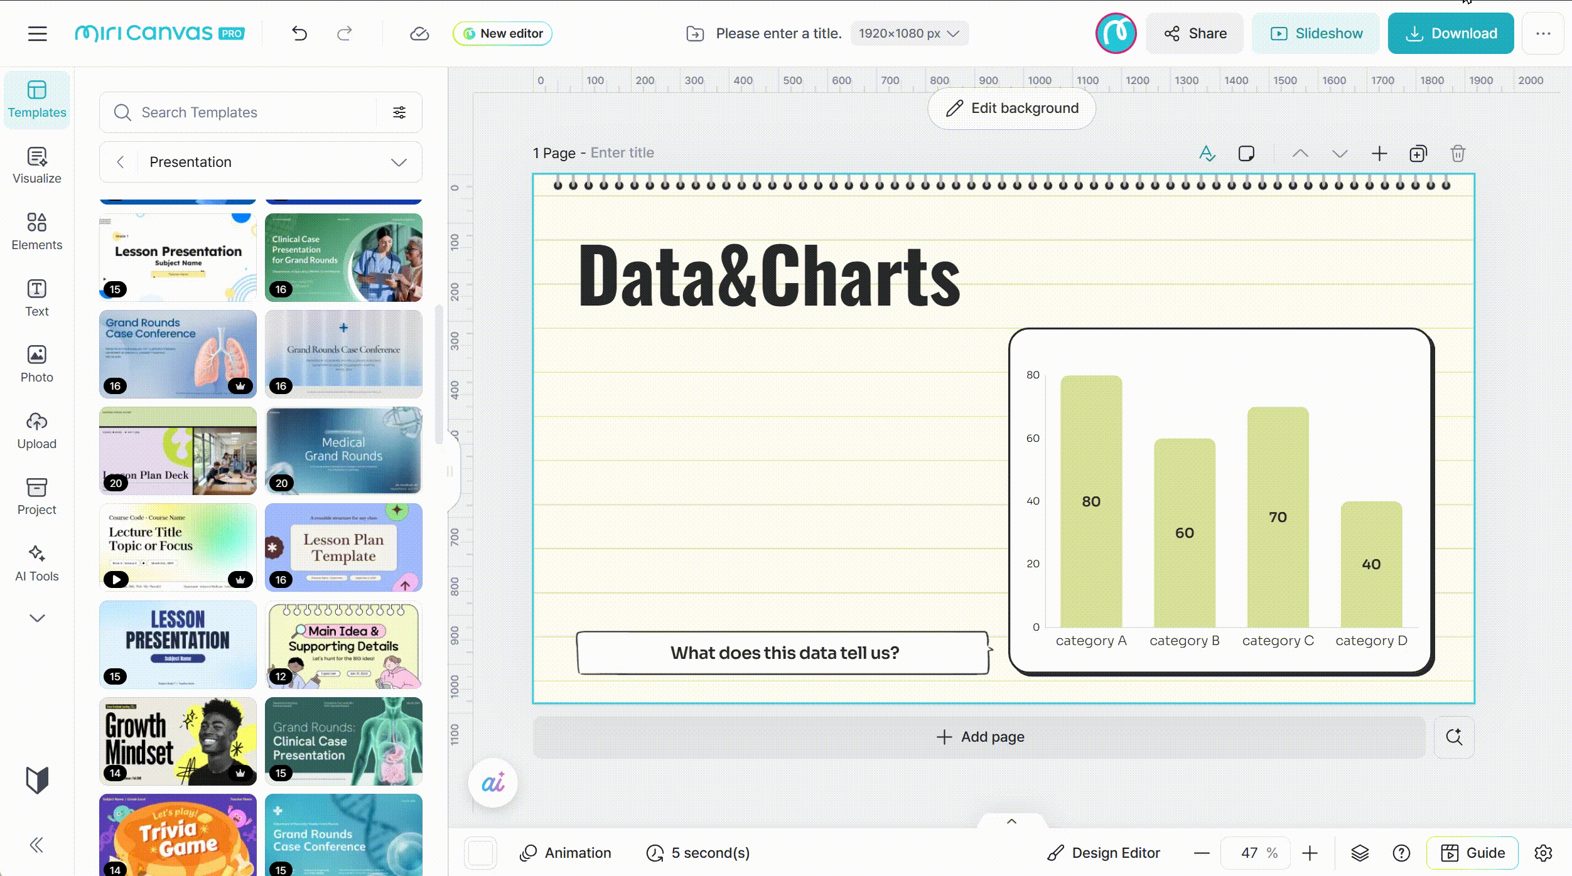Undo the last action
The height and width of the screenshot is (876, 1572).
coord(299,33)
